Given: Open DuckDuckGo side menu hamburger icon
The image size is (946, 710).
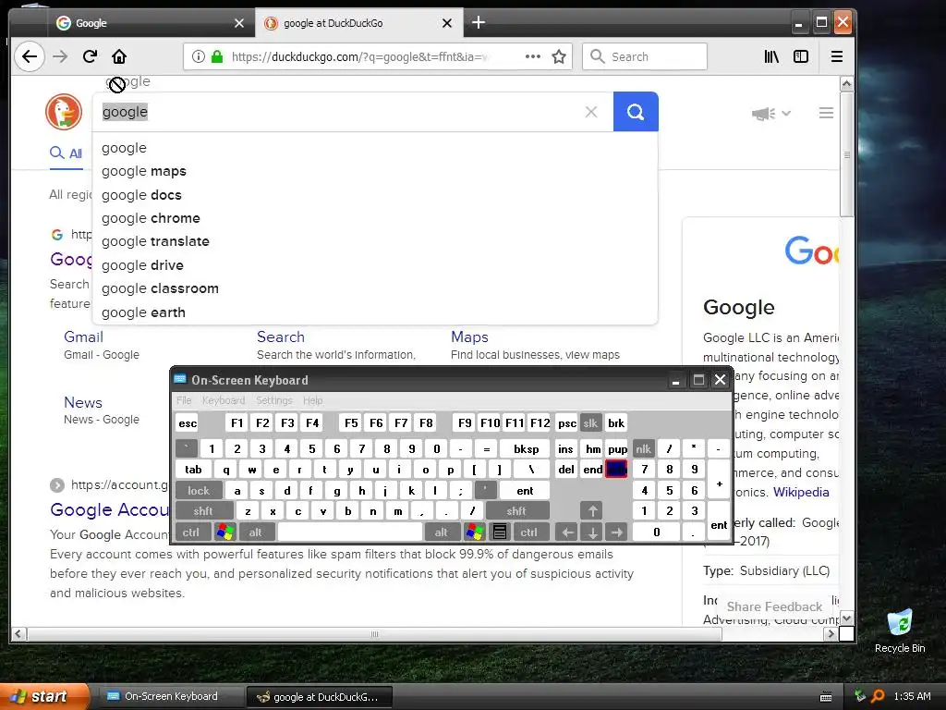Looking at the screenshot, I should pyautogui.click(x=826, y=113).
